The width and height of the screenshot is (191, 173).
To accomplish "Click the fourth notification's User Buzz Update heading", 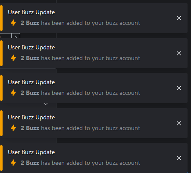I will [31, 118].
